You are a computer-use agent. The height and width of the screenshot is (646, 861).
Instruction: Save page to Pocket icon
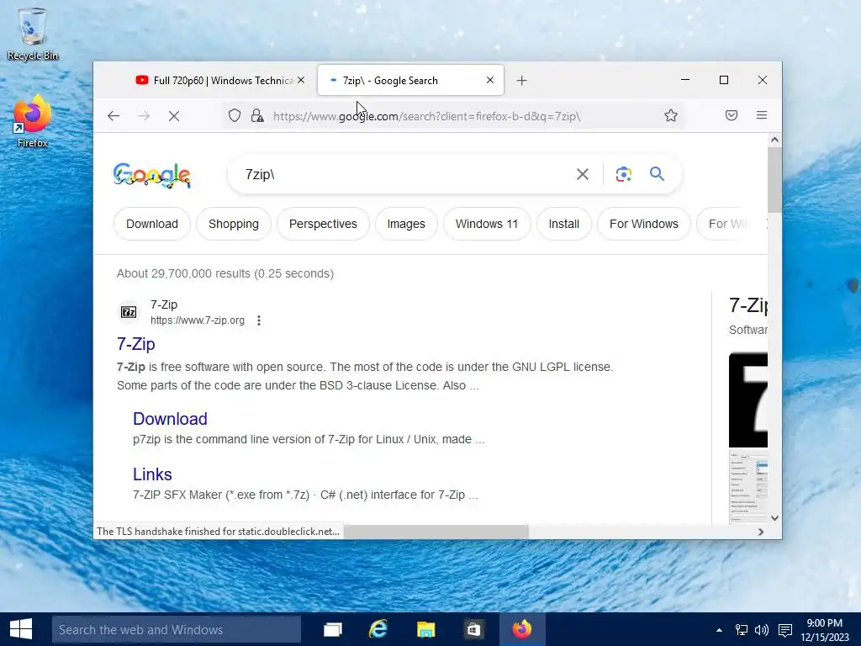pos(732,115)
